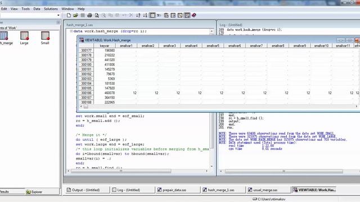Select row header 300186
This screenshot has width=360, height=202.
pyautogui.click(x=86, y=93)
